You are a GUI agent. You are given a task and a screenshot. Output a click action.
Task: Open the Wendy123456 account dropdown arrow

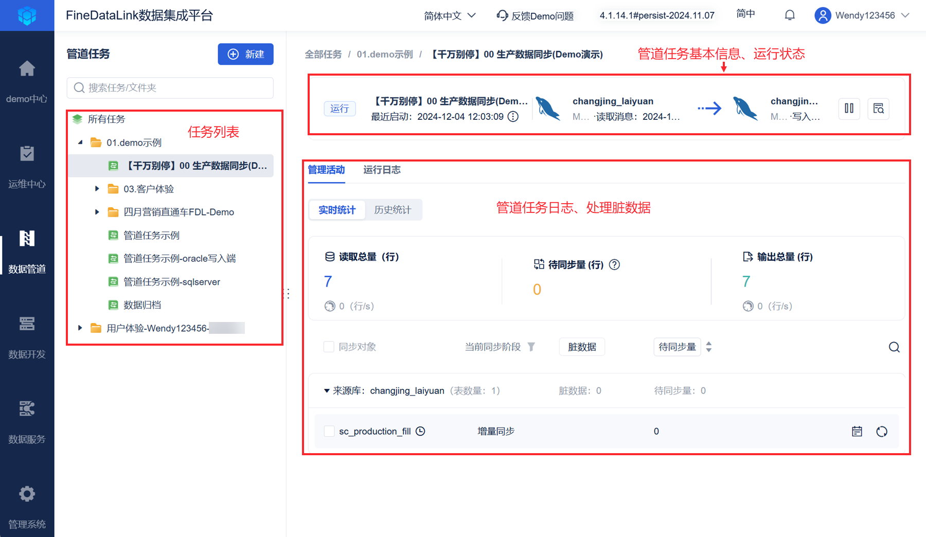tap(906, 15)
